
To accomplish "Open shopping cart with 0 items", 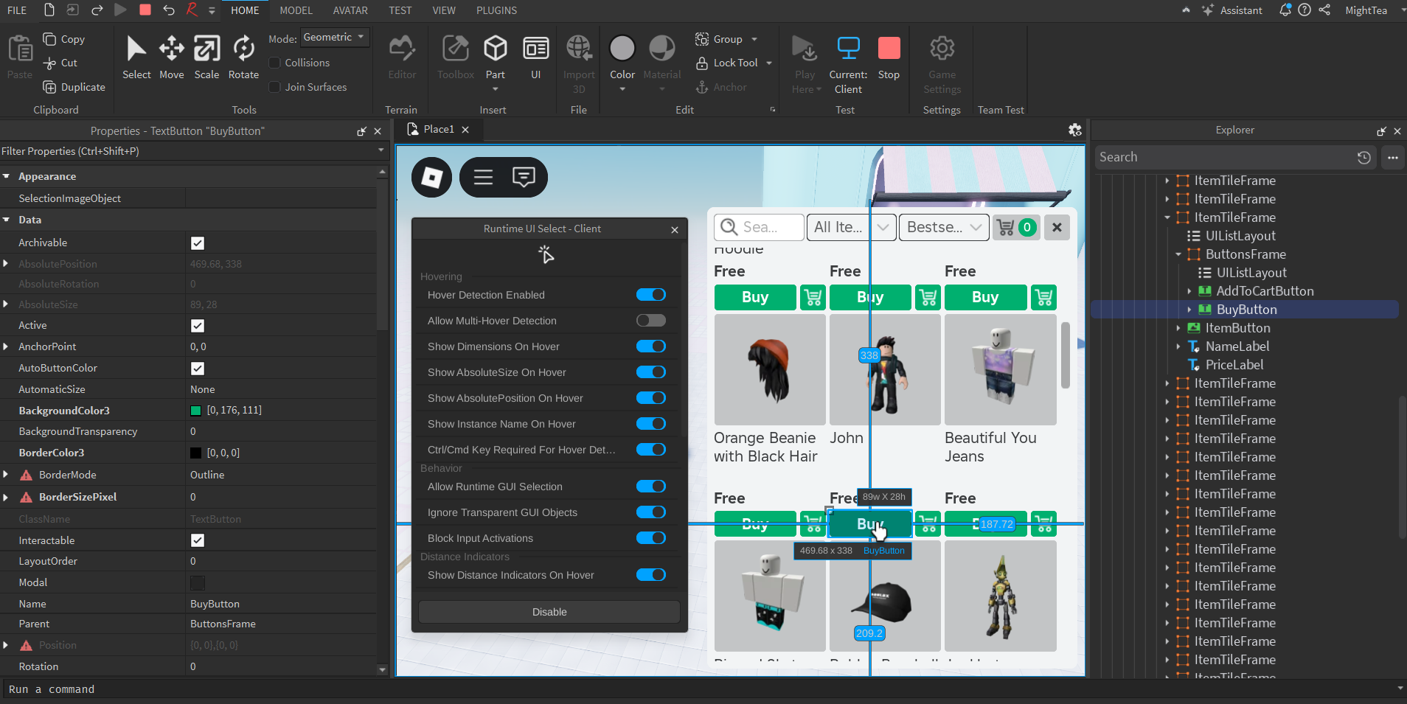I will [1015, 227].
